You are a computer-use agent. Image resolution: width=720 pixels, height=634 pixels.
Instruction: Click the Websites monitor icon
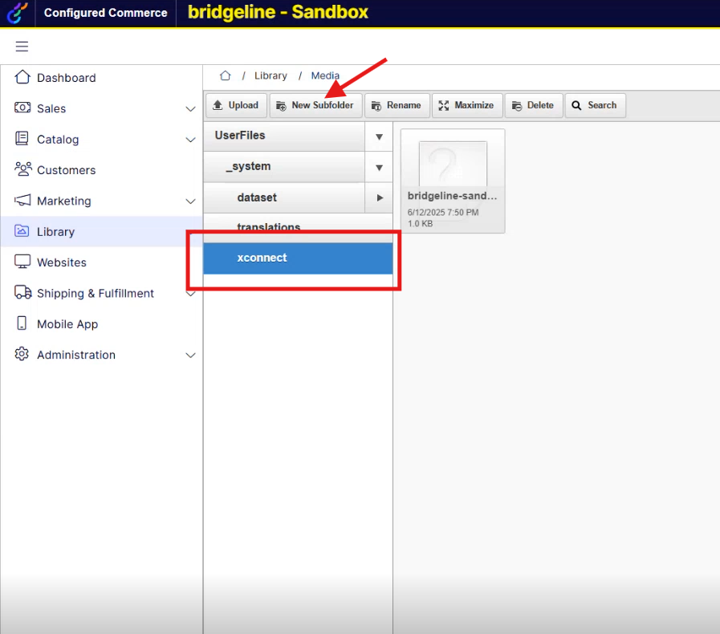click(22, 262)
